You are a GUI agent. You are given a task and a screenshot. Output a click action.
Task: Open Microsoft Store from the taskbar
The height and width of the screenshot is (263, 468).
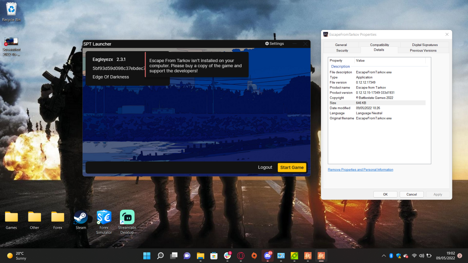pyautogui.click(x=214, y=256)
